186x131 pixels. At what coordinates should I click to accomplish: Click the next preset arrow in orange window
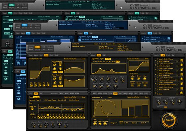(x=97, y=44)
